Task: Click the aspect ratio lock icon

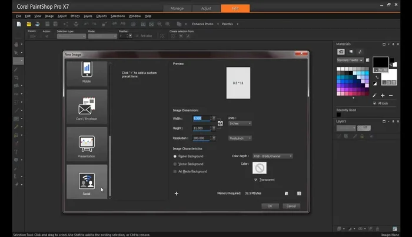Action: 220,123
